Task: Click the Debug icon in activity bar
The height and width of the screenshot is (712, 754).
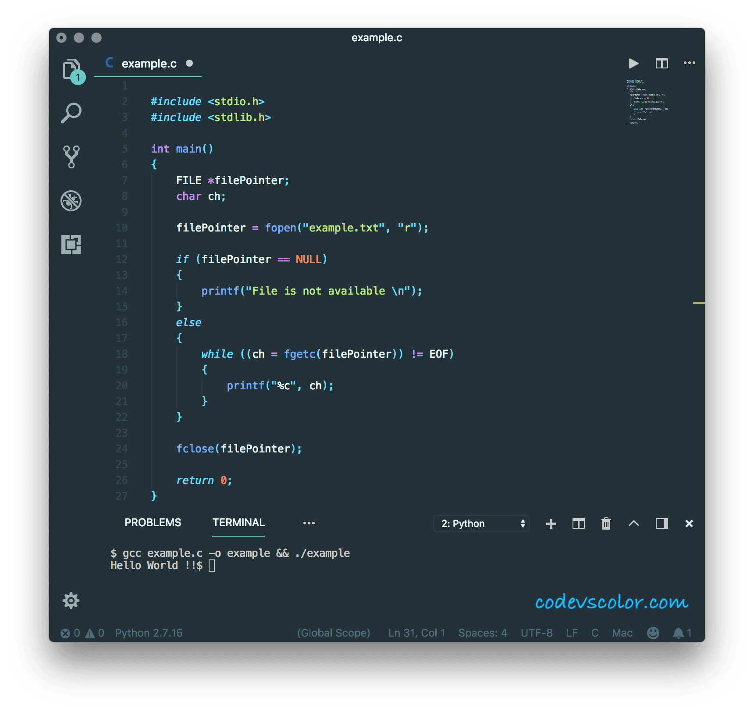Action: click(71, 200)
